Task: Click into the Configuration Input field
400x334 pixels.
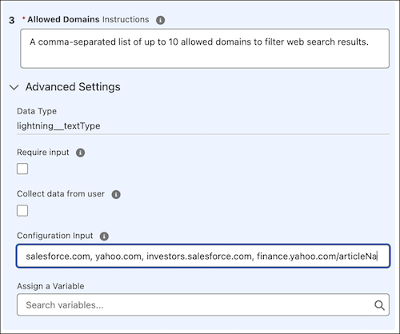Action: click(203, 256)
